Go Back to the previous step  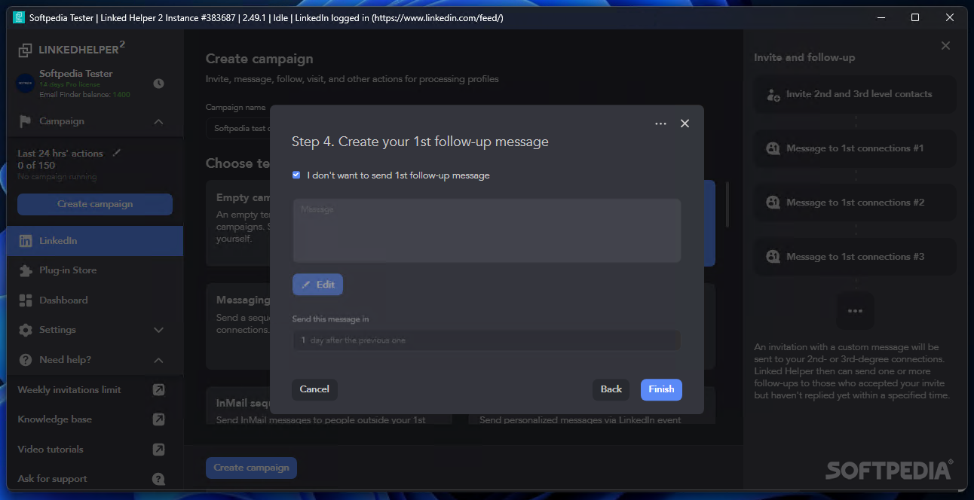pos(611,389)
